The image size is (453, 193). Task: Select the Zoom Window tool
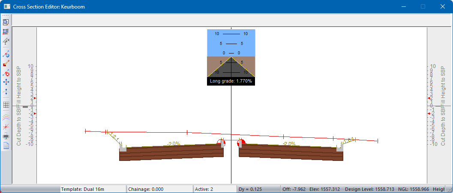(6, 22)
